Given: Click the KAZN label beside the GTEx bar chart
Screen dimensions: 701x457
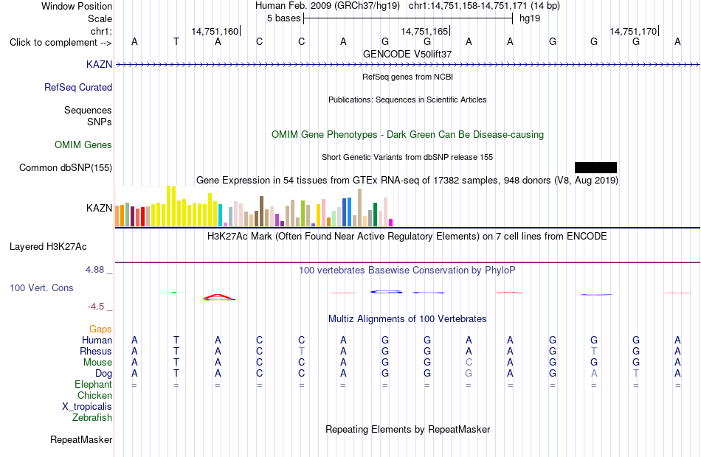Looking at the screenshot, I should (100, 208).
